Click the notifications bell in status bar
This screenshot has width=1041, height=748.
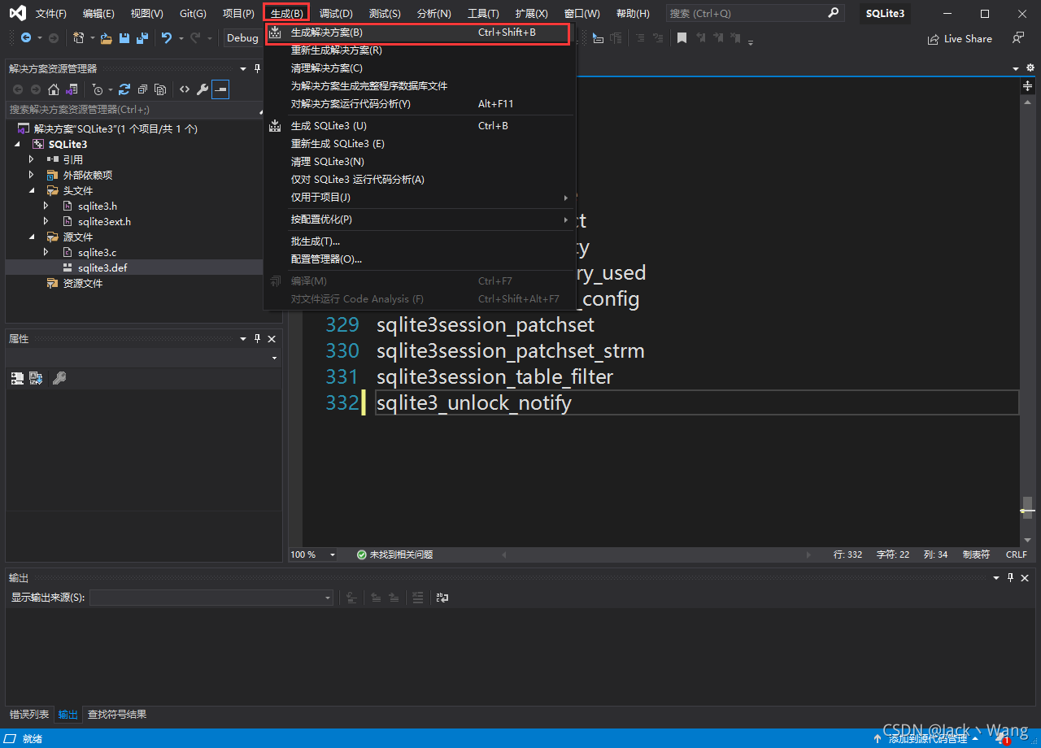pos(1002,739)
